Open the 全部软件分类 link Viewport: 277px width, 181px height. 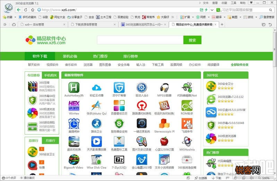240,65
